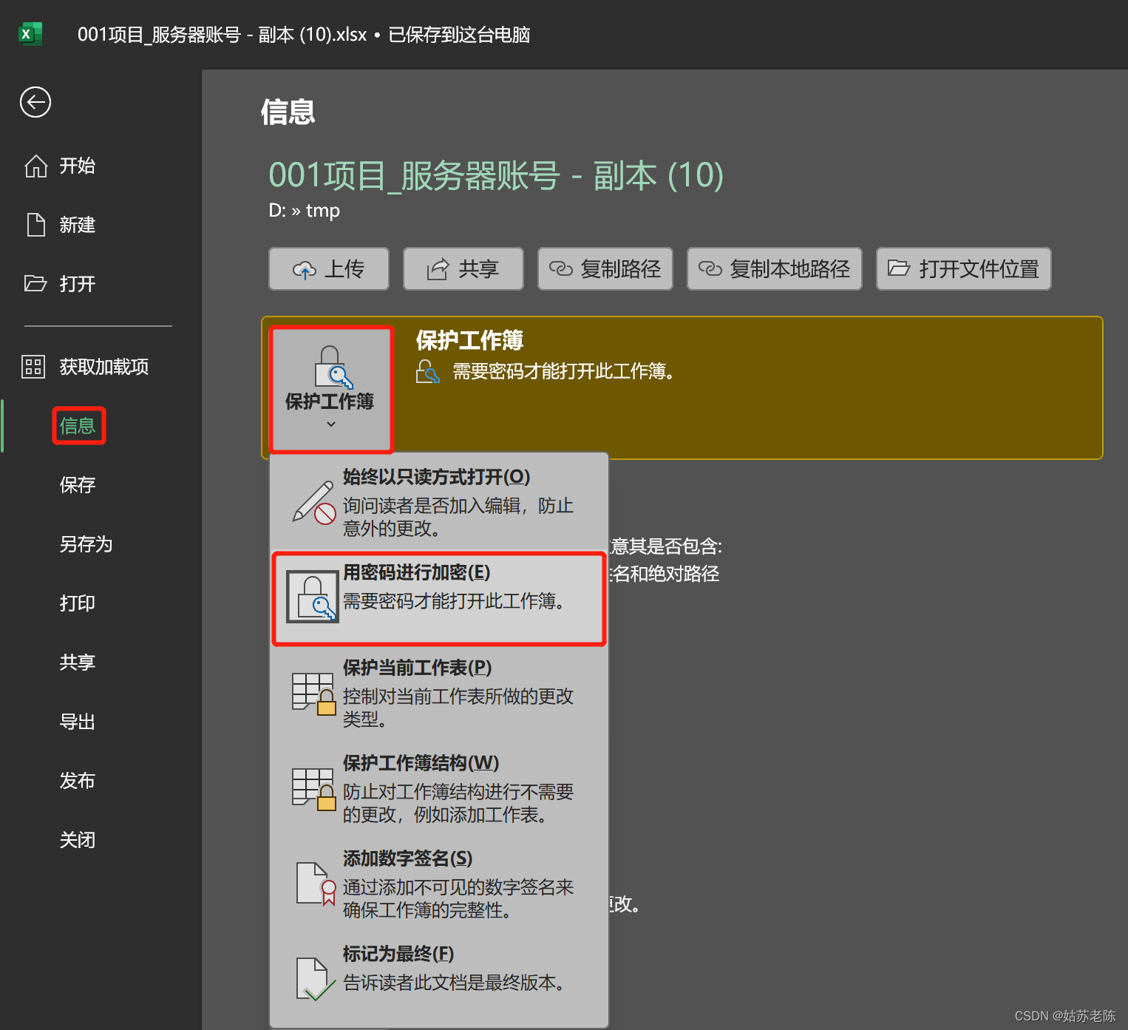
Task: Open the 导出 page
Action: click(77, 722)
